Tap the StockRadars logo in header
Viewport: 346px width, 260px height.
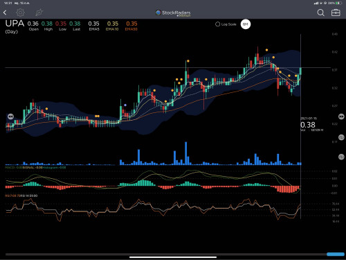click(x=173, y=13)
